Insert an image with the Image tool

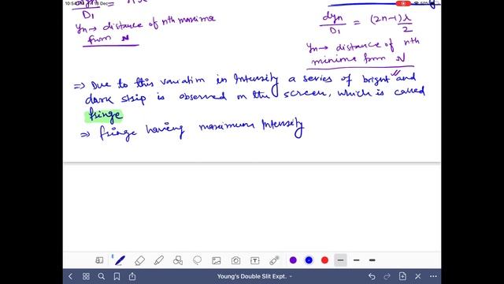[x=217, y=260]
